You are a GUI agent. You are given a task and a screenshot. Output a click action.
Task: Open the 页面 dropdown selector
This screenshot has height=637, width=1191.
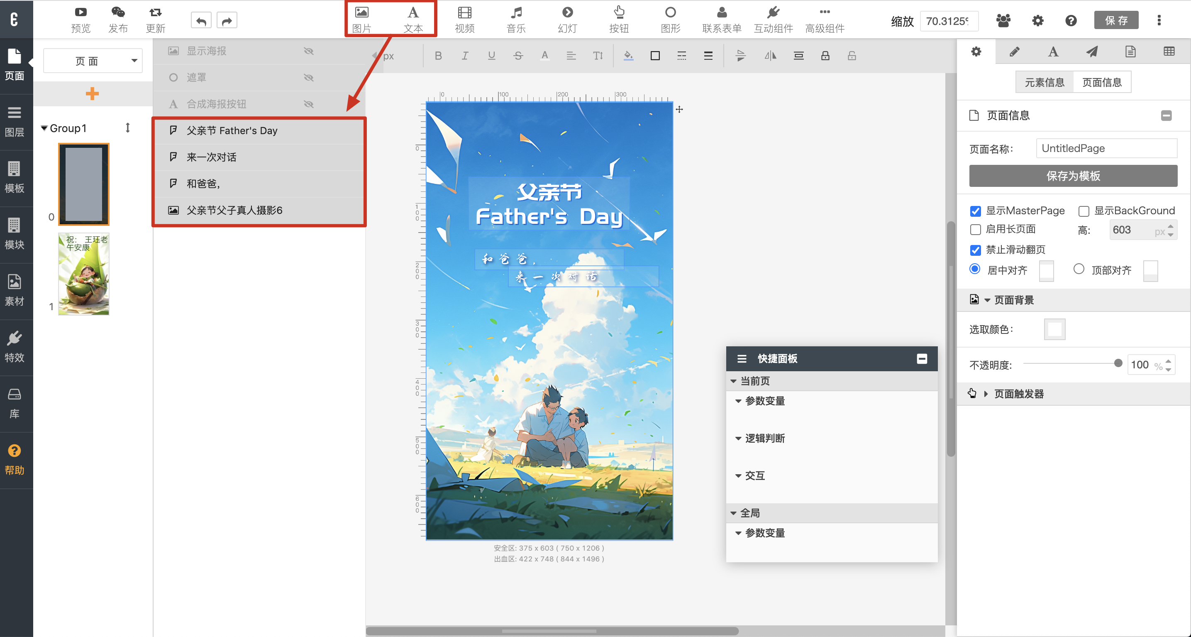93,61
